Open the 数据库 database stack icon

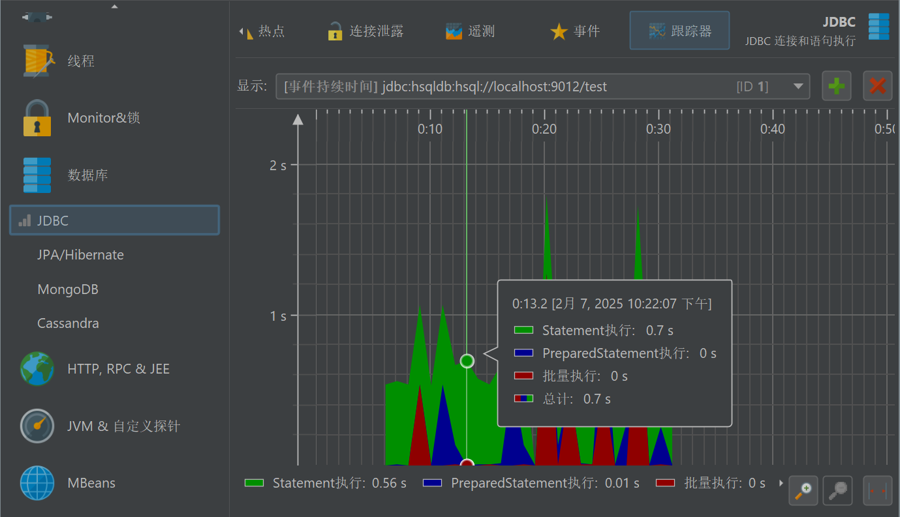click(37, 175)
